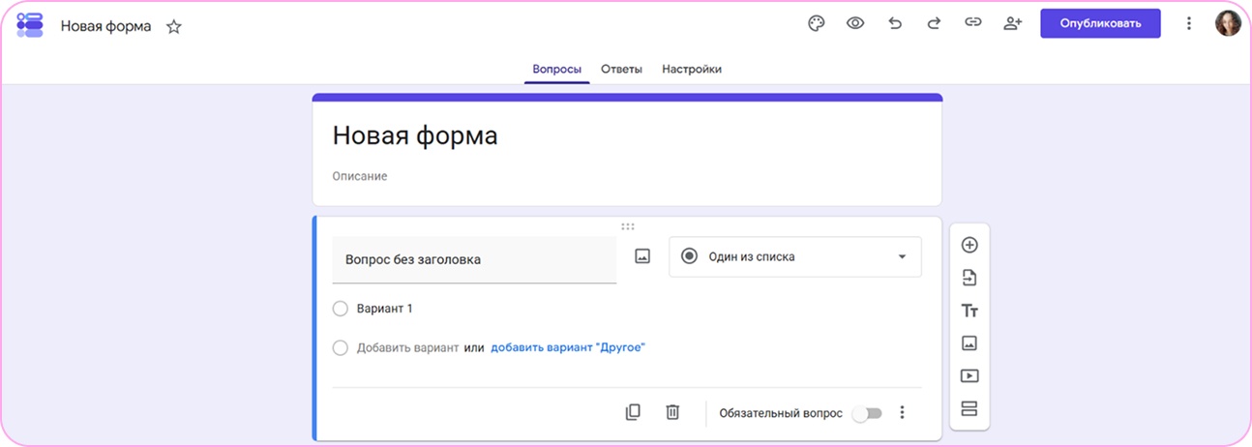The height and width of the screenshot is (447, 1252).
Task: Add an image to the question
Action: click(642, 256)
